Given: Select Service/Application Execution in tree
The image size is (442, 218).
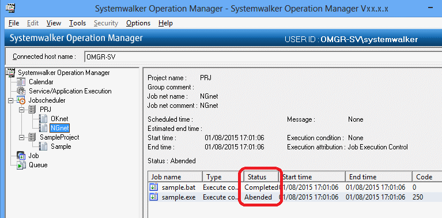Looking at the screenshot, I should click(x=70, y=91).
